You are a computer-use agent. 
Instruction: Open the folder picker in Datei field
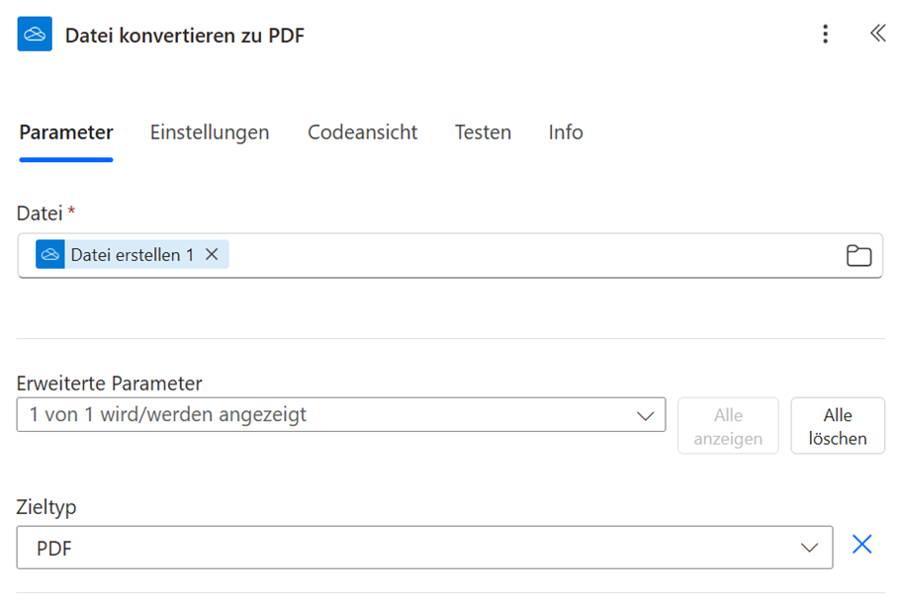pos(858,256)
